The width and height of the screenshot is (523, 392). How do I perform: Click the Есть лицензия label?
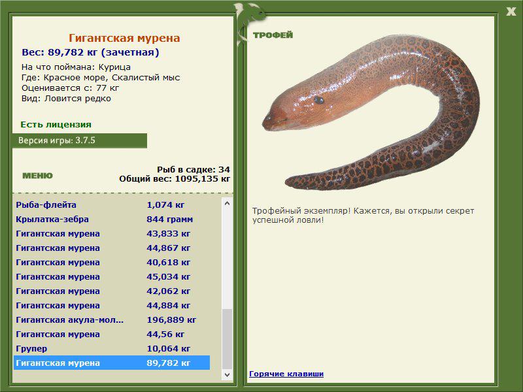[56, 124]
